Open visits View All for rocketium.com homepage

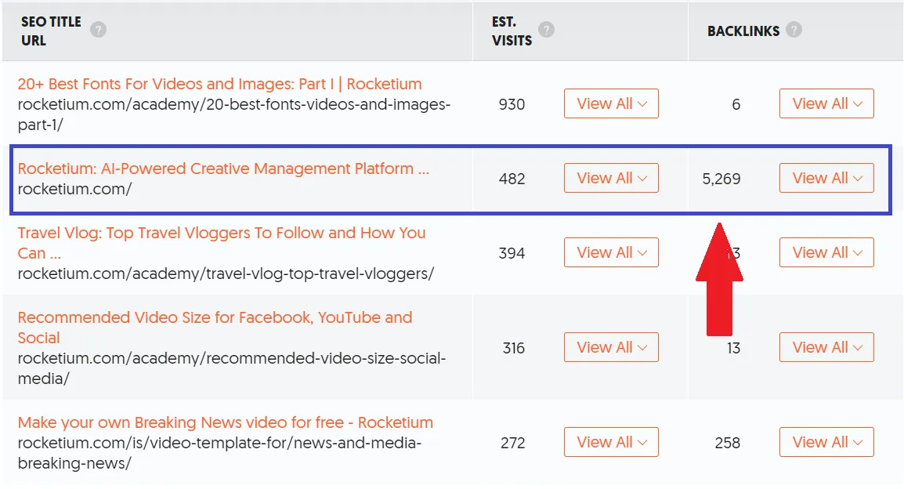pos(611,178)
